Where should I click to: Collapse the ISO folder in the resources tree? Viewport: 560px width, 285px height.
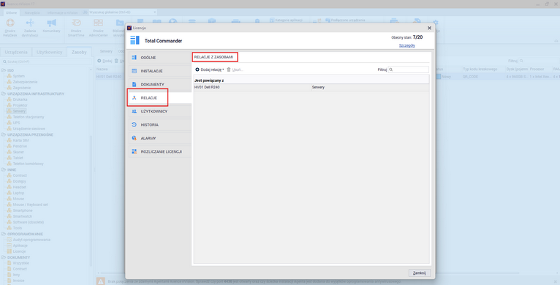click(4, 70)
